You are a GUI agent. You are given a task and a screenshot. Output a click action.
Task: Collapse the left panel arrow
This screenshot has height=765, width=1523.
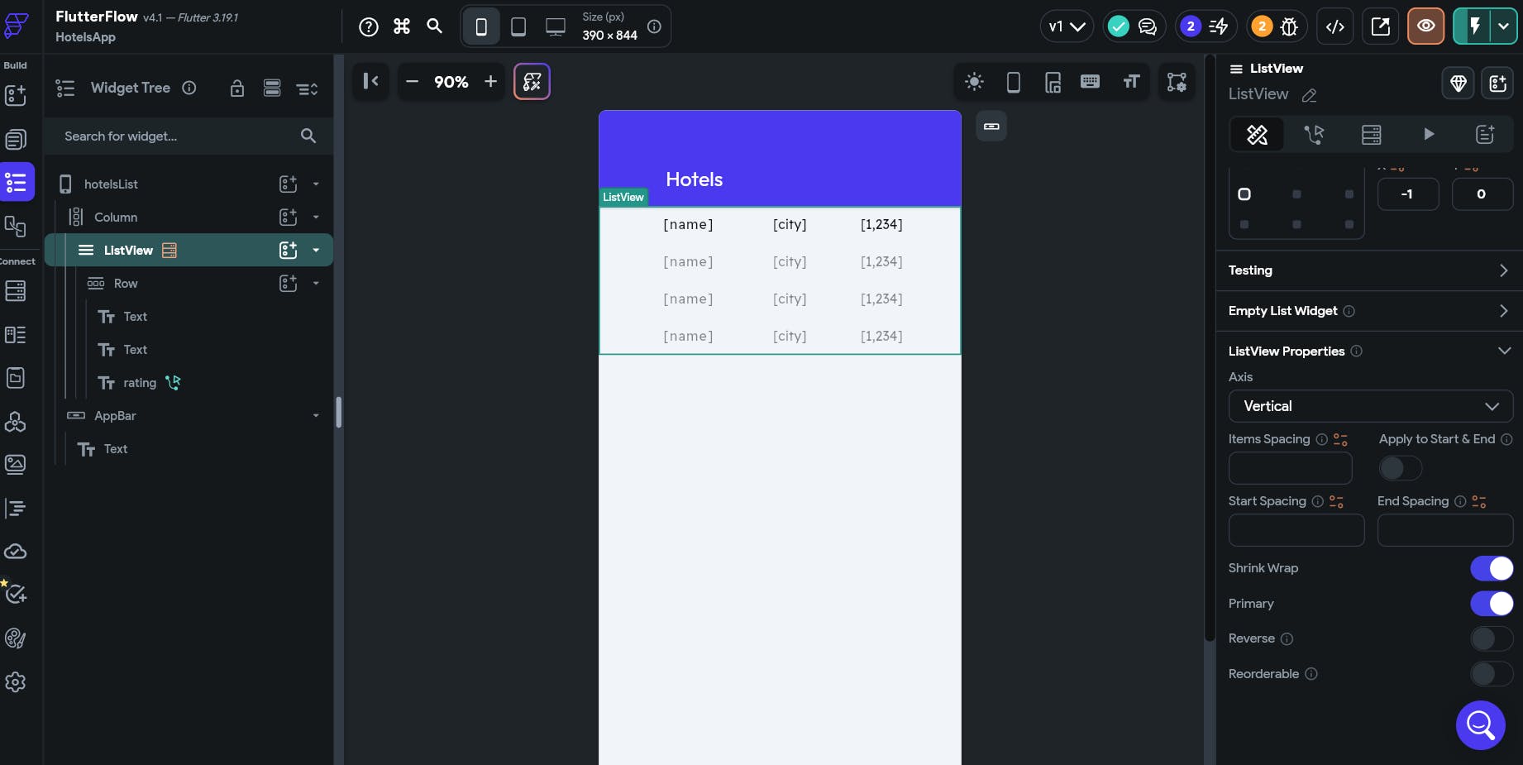point(370,81)
